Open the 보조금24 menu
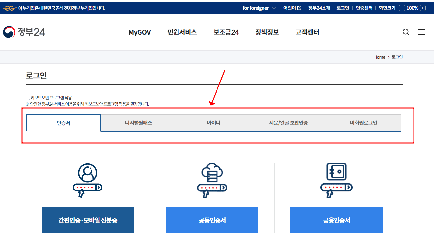The image size is (434, 242). point(226,32)
